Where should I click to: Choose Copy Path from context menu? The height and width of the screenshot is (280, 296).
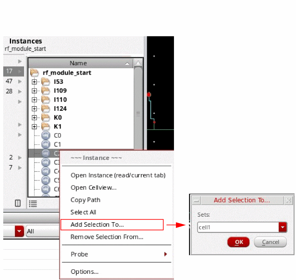[85, 200]
